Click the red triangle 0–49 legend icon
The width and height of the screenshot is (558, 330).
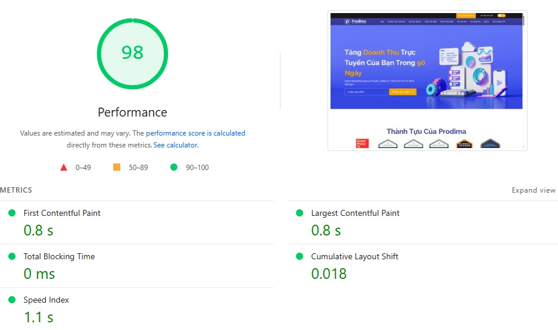[64, 167]
